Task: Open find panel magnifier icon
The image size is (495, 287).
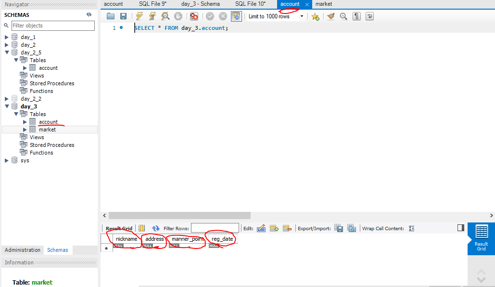Action: [x=343, y=16]
